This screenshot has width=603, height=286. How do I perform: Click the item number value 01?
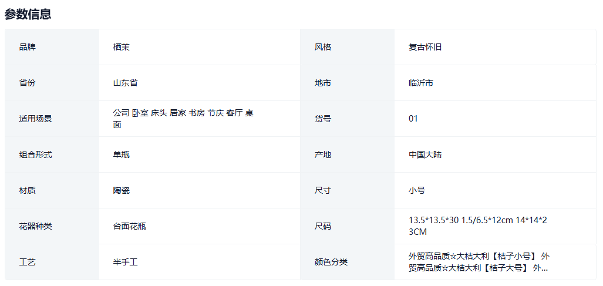coord(413,119)
